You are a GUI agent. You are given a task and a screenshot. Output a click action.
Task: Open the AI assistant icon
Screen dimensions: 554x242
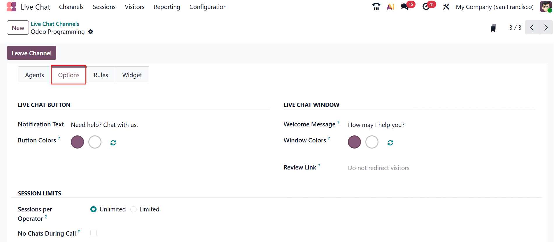390,7
